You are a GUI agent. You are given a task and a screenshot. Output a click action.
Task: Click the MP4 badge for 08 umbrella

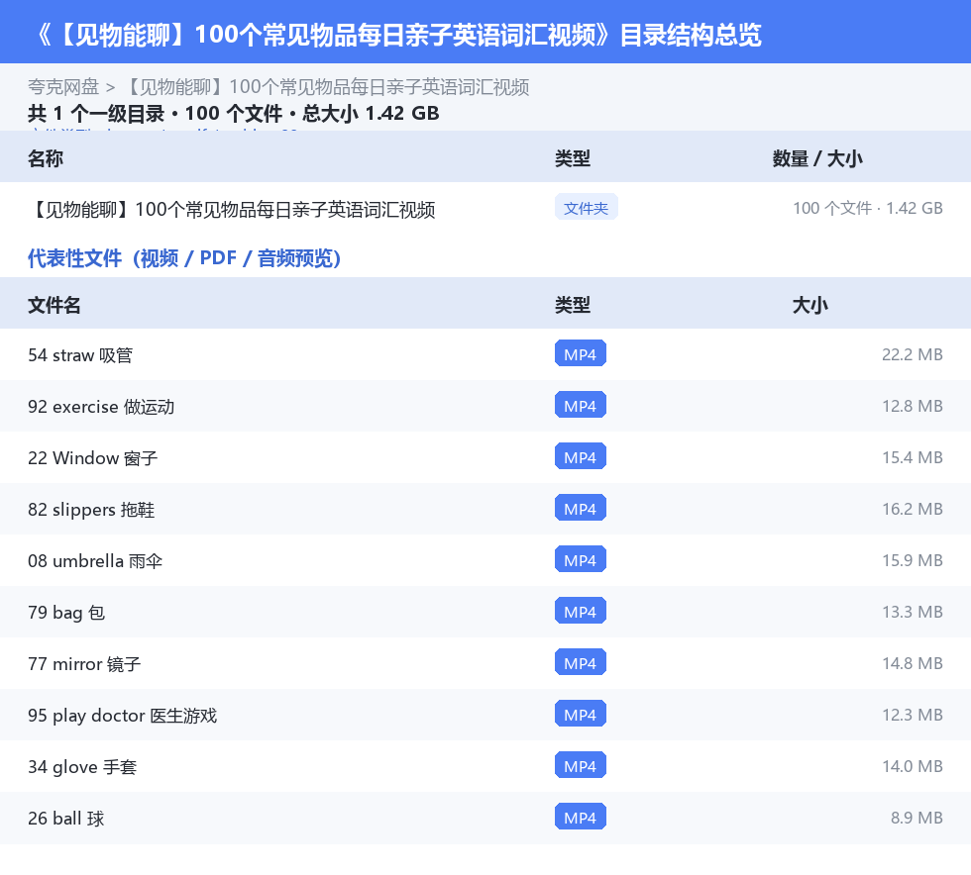[581, 559]
